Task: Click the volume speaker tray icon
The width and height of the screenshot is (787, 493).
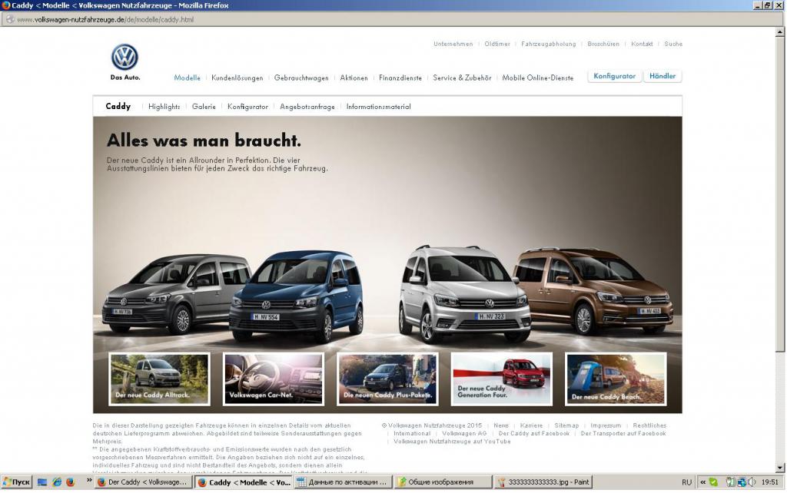Action: (x=752, y=482)
